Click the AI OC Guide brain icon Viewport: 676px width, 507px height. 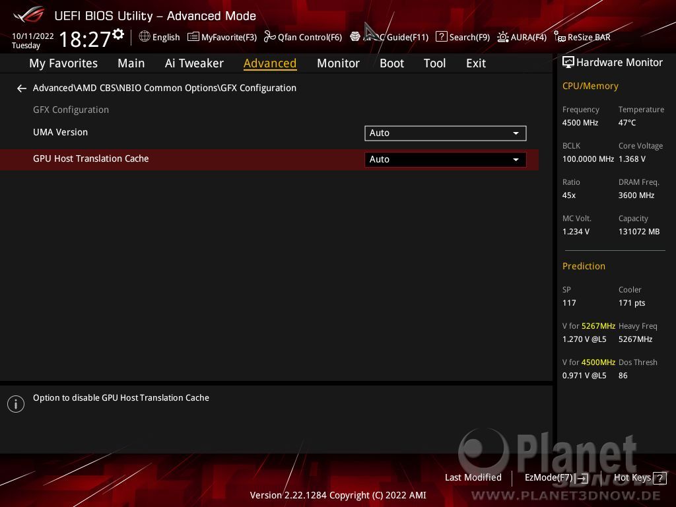(355, 37)
